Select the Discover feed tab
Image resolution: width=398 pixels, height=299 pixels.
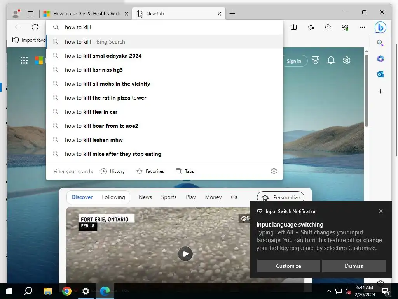tap(82, 197)
